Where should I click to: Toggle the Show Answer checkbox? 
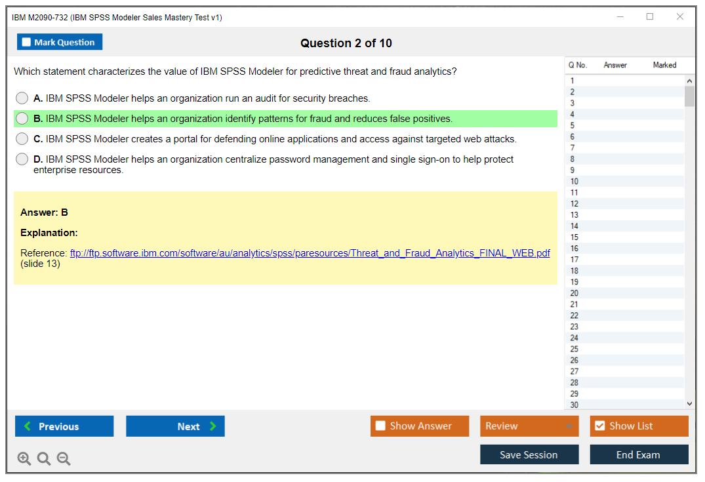(380, 426)
